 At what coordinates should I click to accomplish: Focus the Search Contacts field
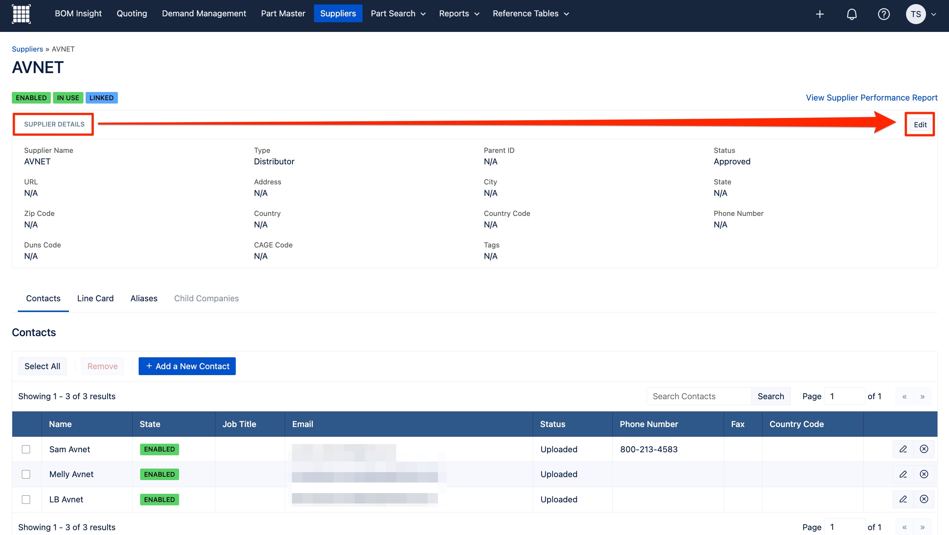click(699, 396)
